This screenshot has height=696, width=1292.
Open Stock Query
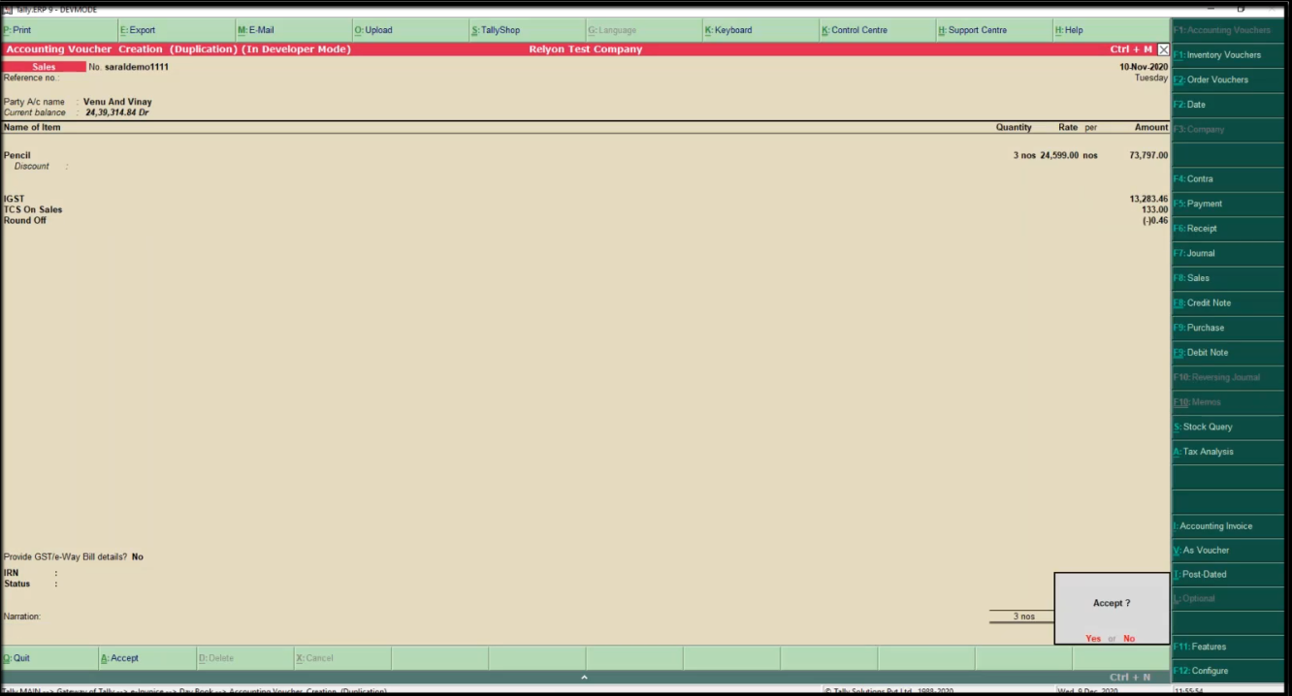(1228, 427)
